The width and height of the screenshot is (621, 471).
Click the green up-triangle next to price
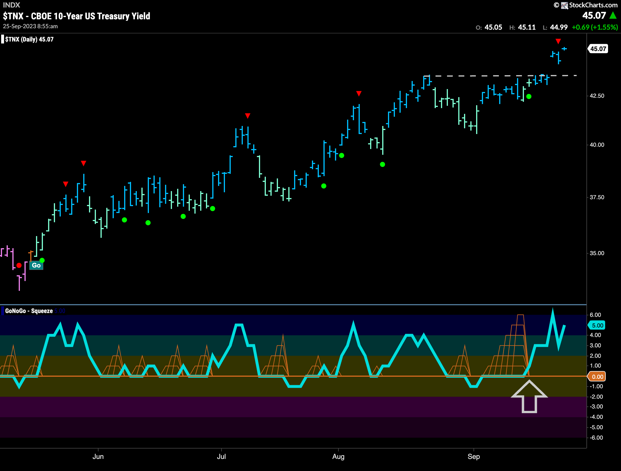[613, 15]
